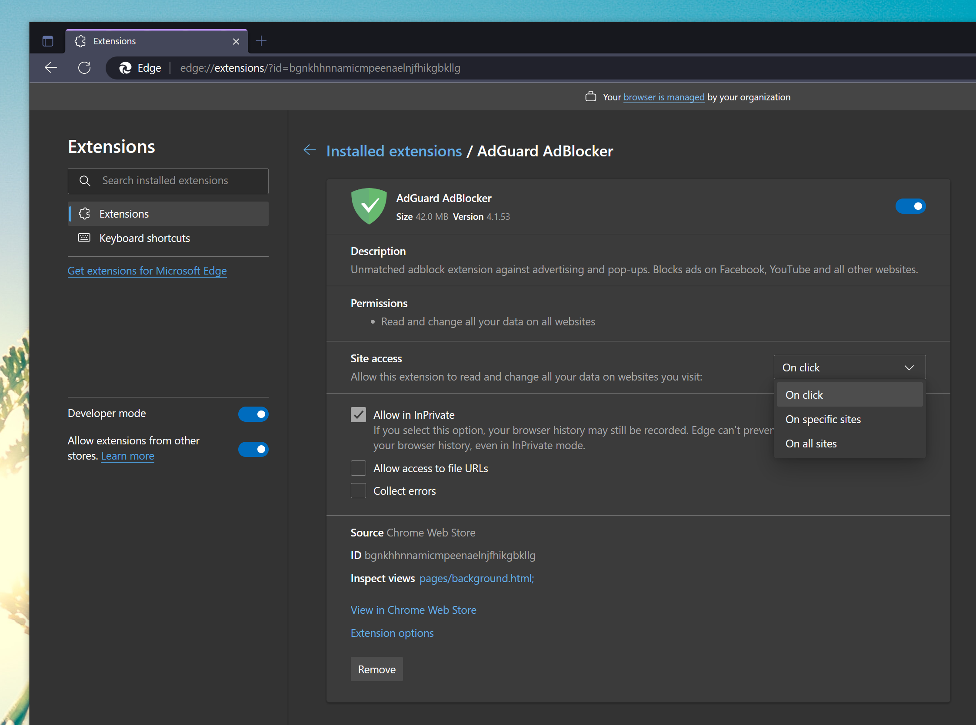
Task: Uncheck Allow in InPrivate
Action: [x=358, y=414]
